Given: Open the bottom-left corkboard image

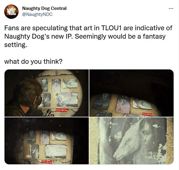Looking at the screenshot, I should tap(46, 141).
